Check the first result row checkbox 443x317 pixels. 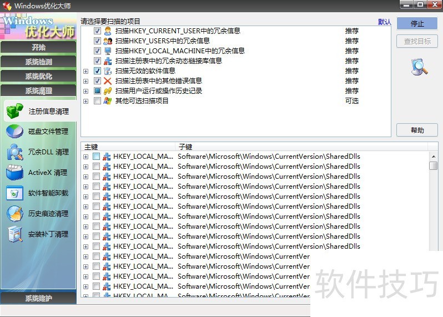tap(97, 157)
